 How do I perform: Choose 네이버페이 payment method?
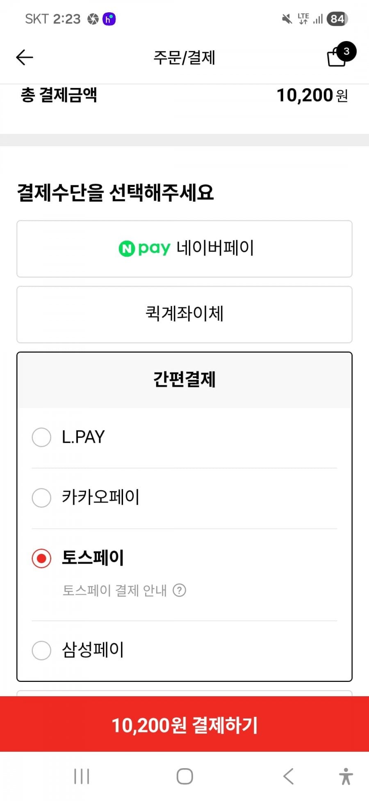184,249
